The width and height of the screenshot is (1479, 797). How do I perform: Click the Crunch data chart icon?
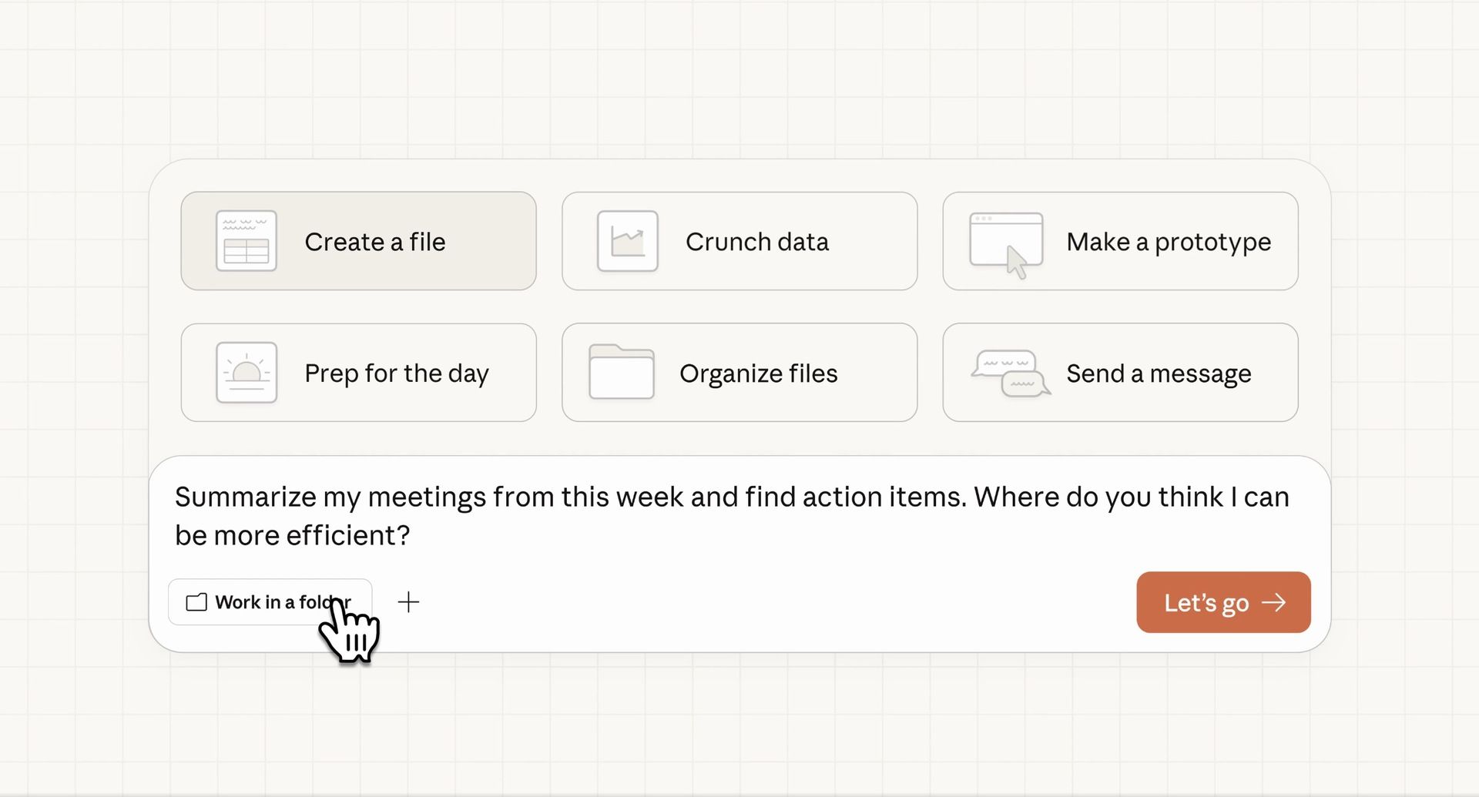click(627, 241)
